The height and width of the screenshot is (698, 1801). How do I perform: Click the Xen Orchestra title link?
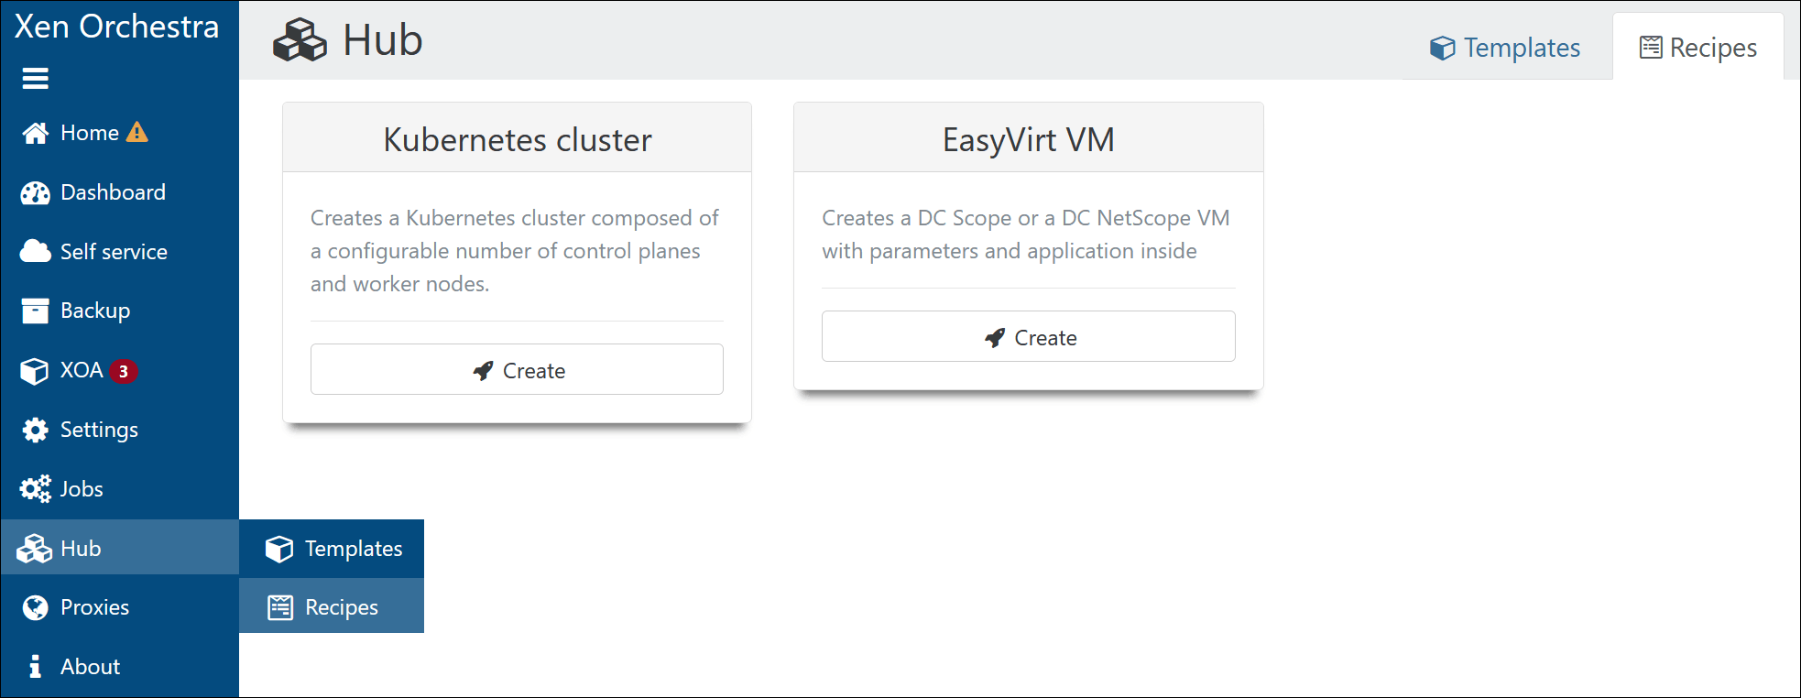pyautogui.click(x=116, y=27)
